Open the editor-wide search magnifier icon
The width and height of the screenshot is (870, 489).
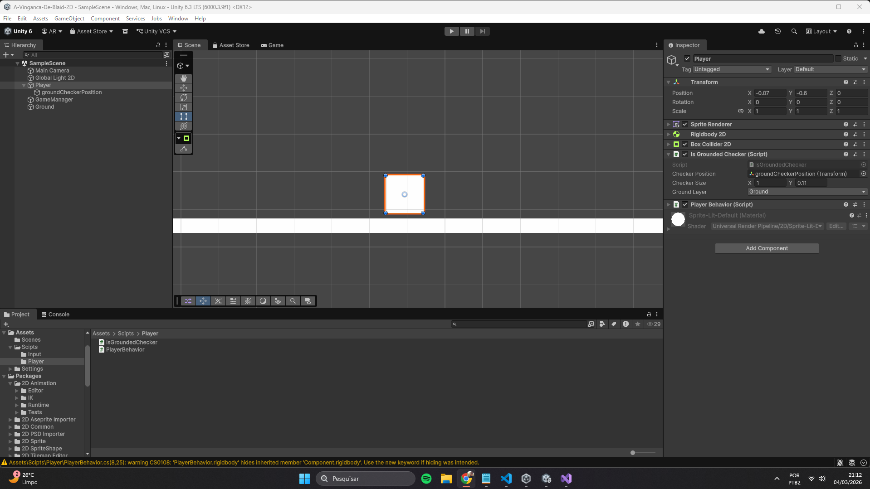click(794, 31)
